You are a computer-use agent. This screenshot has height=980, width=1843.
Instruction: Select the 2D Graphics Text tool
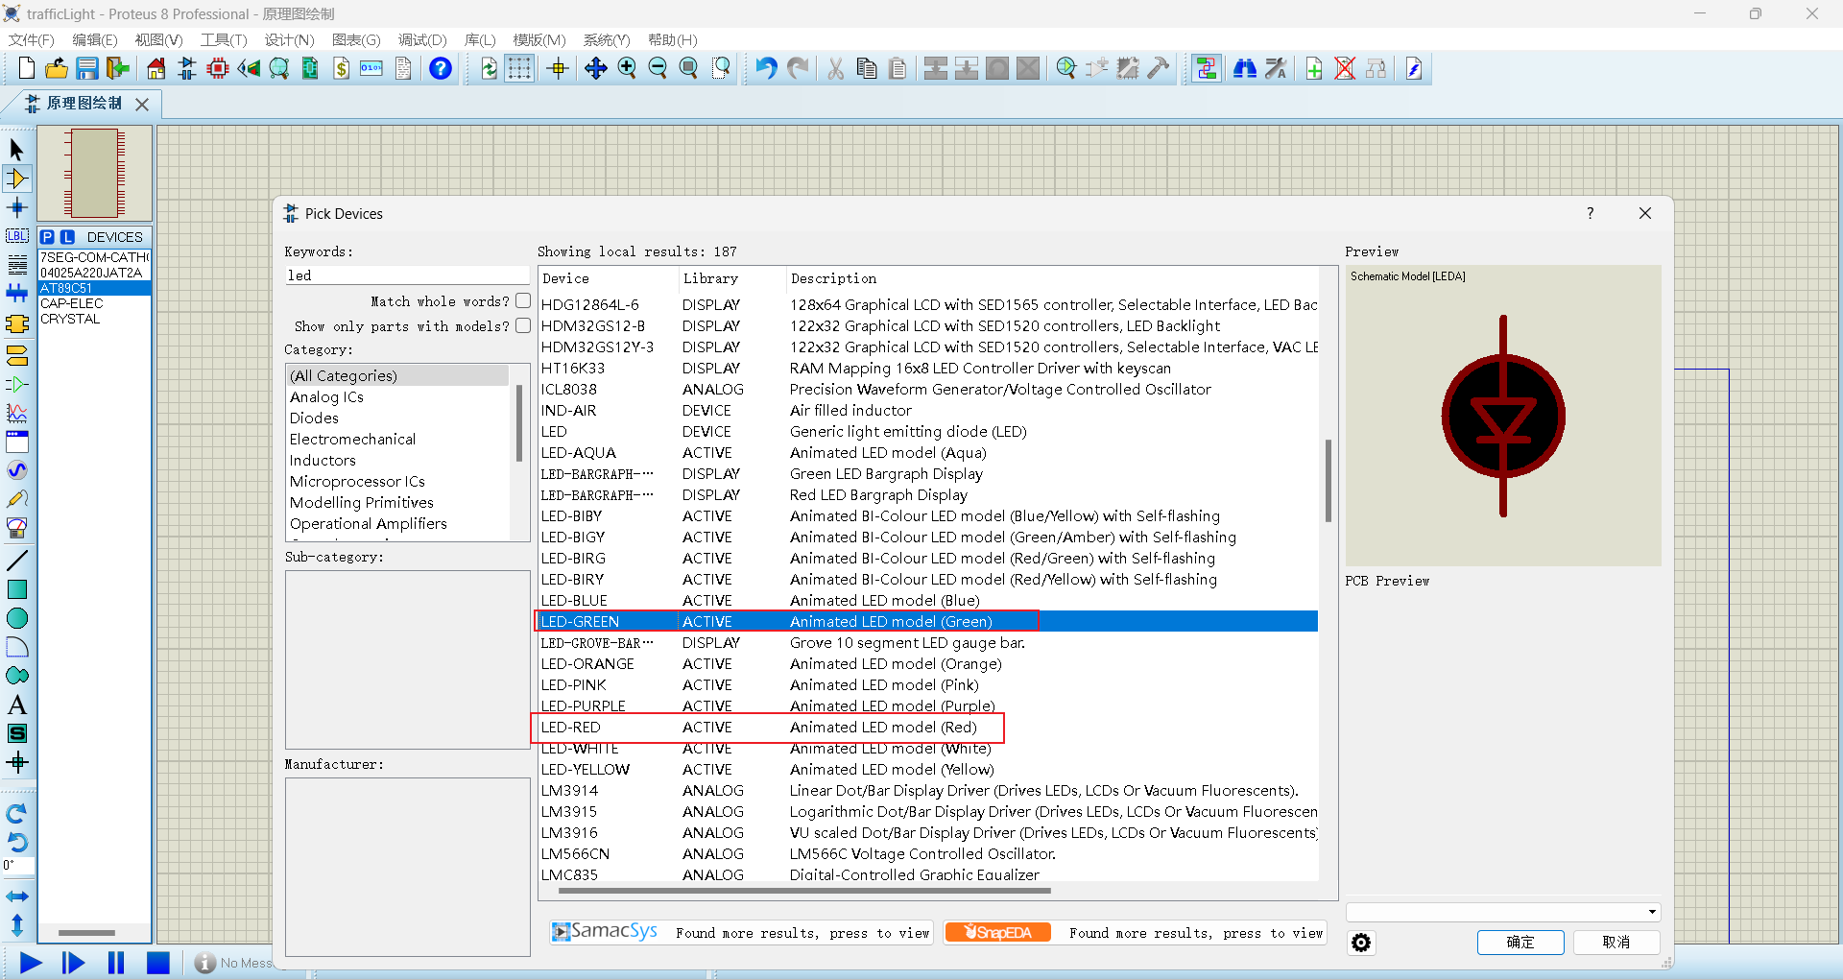tap(16, 705)
